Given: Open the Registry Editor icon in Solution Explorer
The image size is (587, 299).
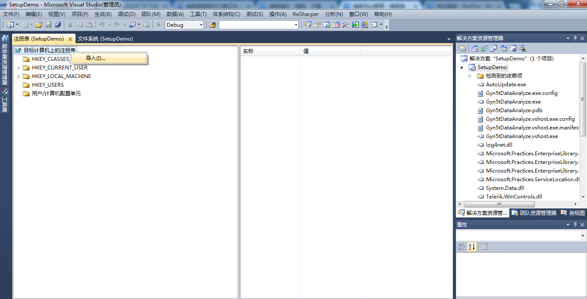Looking at the screenshot, I should (484, 48).
